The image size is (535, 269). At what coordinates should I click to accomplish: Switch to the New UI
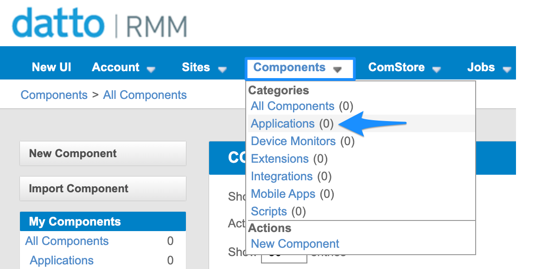pos(51,67)
